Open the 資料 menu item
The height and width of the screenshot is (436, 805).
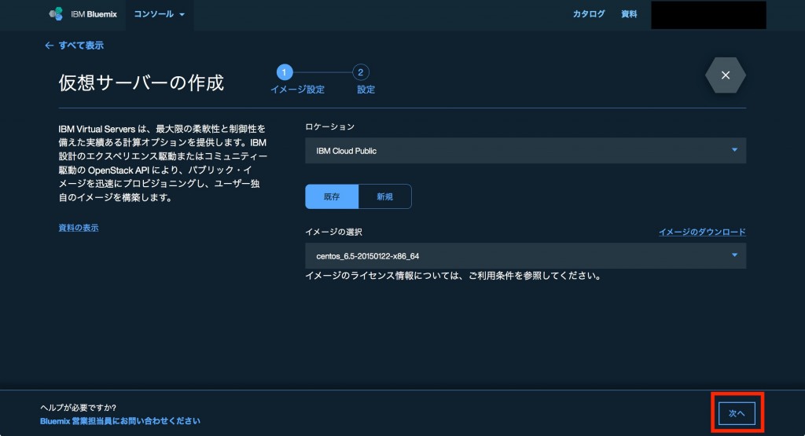[x=629, y=14]
